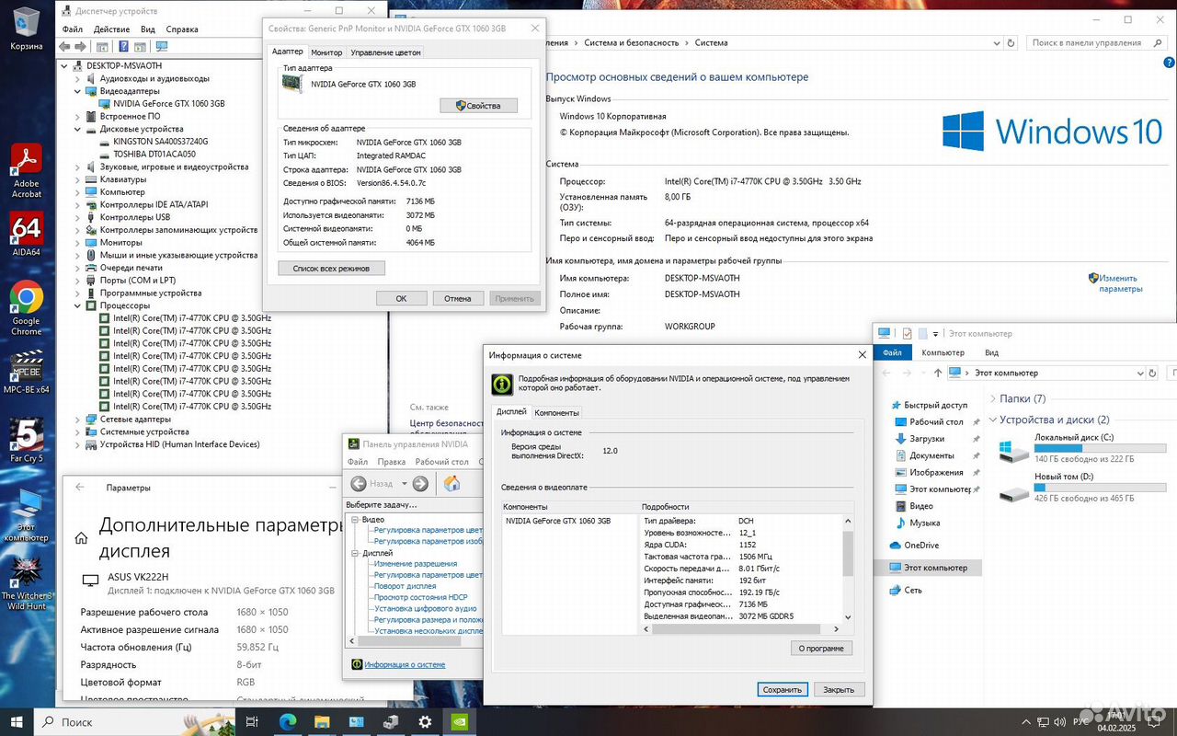This screenshot has height=736, width=1177.
Task: Expand the 'Сетевые адаптеры' node
Action: pos(78,419)
